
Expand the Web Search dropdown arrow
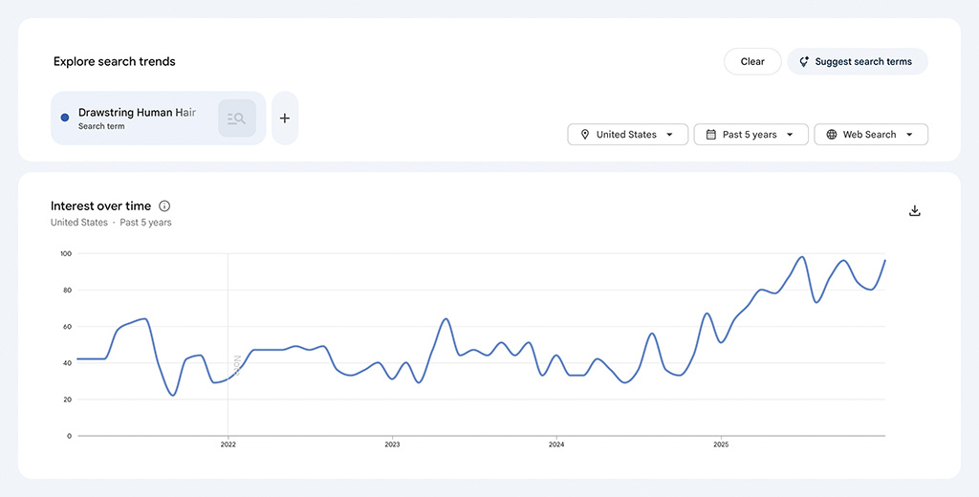(909, 135)
